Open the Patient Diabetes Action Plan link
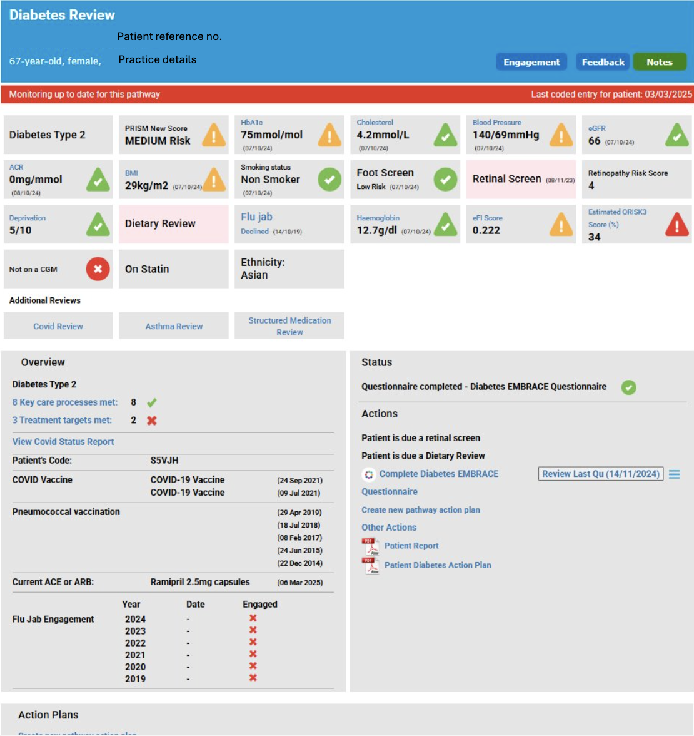The height and width of the screenshot is (736, 694). point(438,565)
